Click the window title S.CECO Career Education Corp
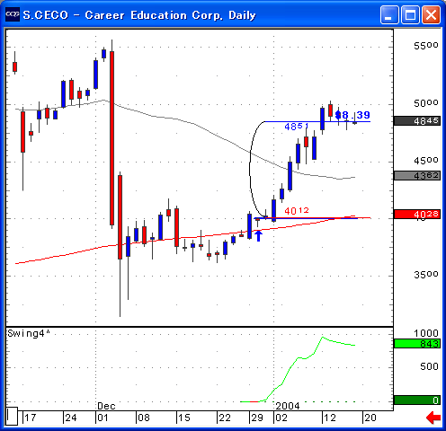Screen dimensions: 446x431 (139, 15)
